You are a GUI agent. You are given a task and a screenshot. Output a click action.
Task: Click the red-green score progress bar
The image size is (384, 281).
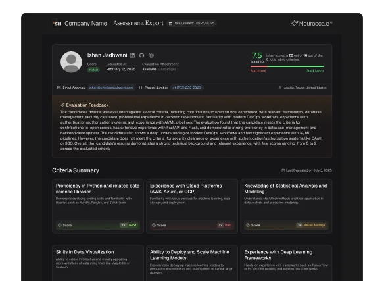point(287,66)
